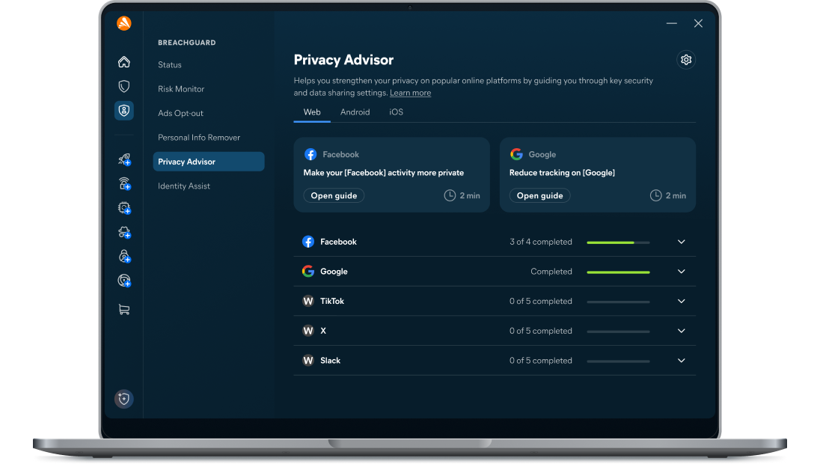Click the clock icon on Google card
820x464 pixels.
tap(656, 195)
